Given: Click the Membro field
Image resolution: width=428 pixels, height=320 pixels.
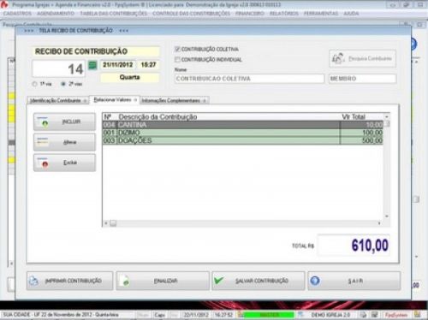Looking at the screenshot, I should pyautogui.click(x=362, y=79).
